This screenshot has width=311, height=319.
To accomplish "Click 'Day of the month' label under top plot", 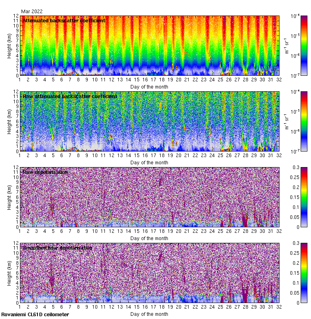I will point(150,87).
